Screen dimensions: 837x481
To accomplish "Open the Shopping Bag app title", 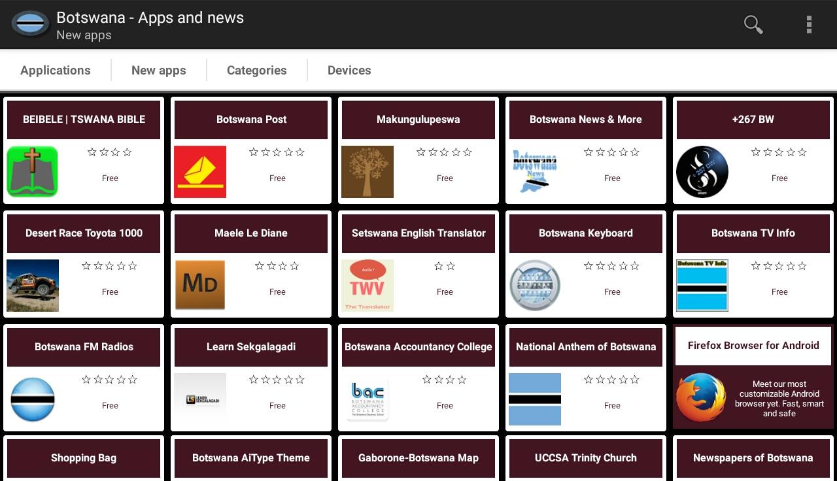I will pyautogui.click(x=84, y=458).
